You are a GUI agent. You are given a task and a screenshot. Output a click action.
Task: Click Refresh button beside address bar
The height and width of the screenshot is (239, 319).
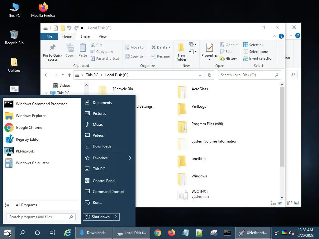point(210,75)
